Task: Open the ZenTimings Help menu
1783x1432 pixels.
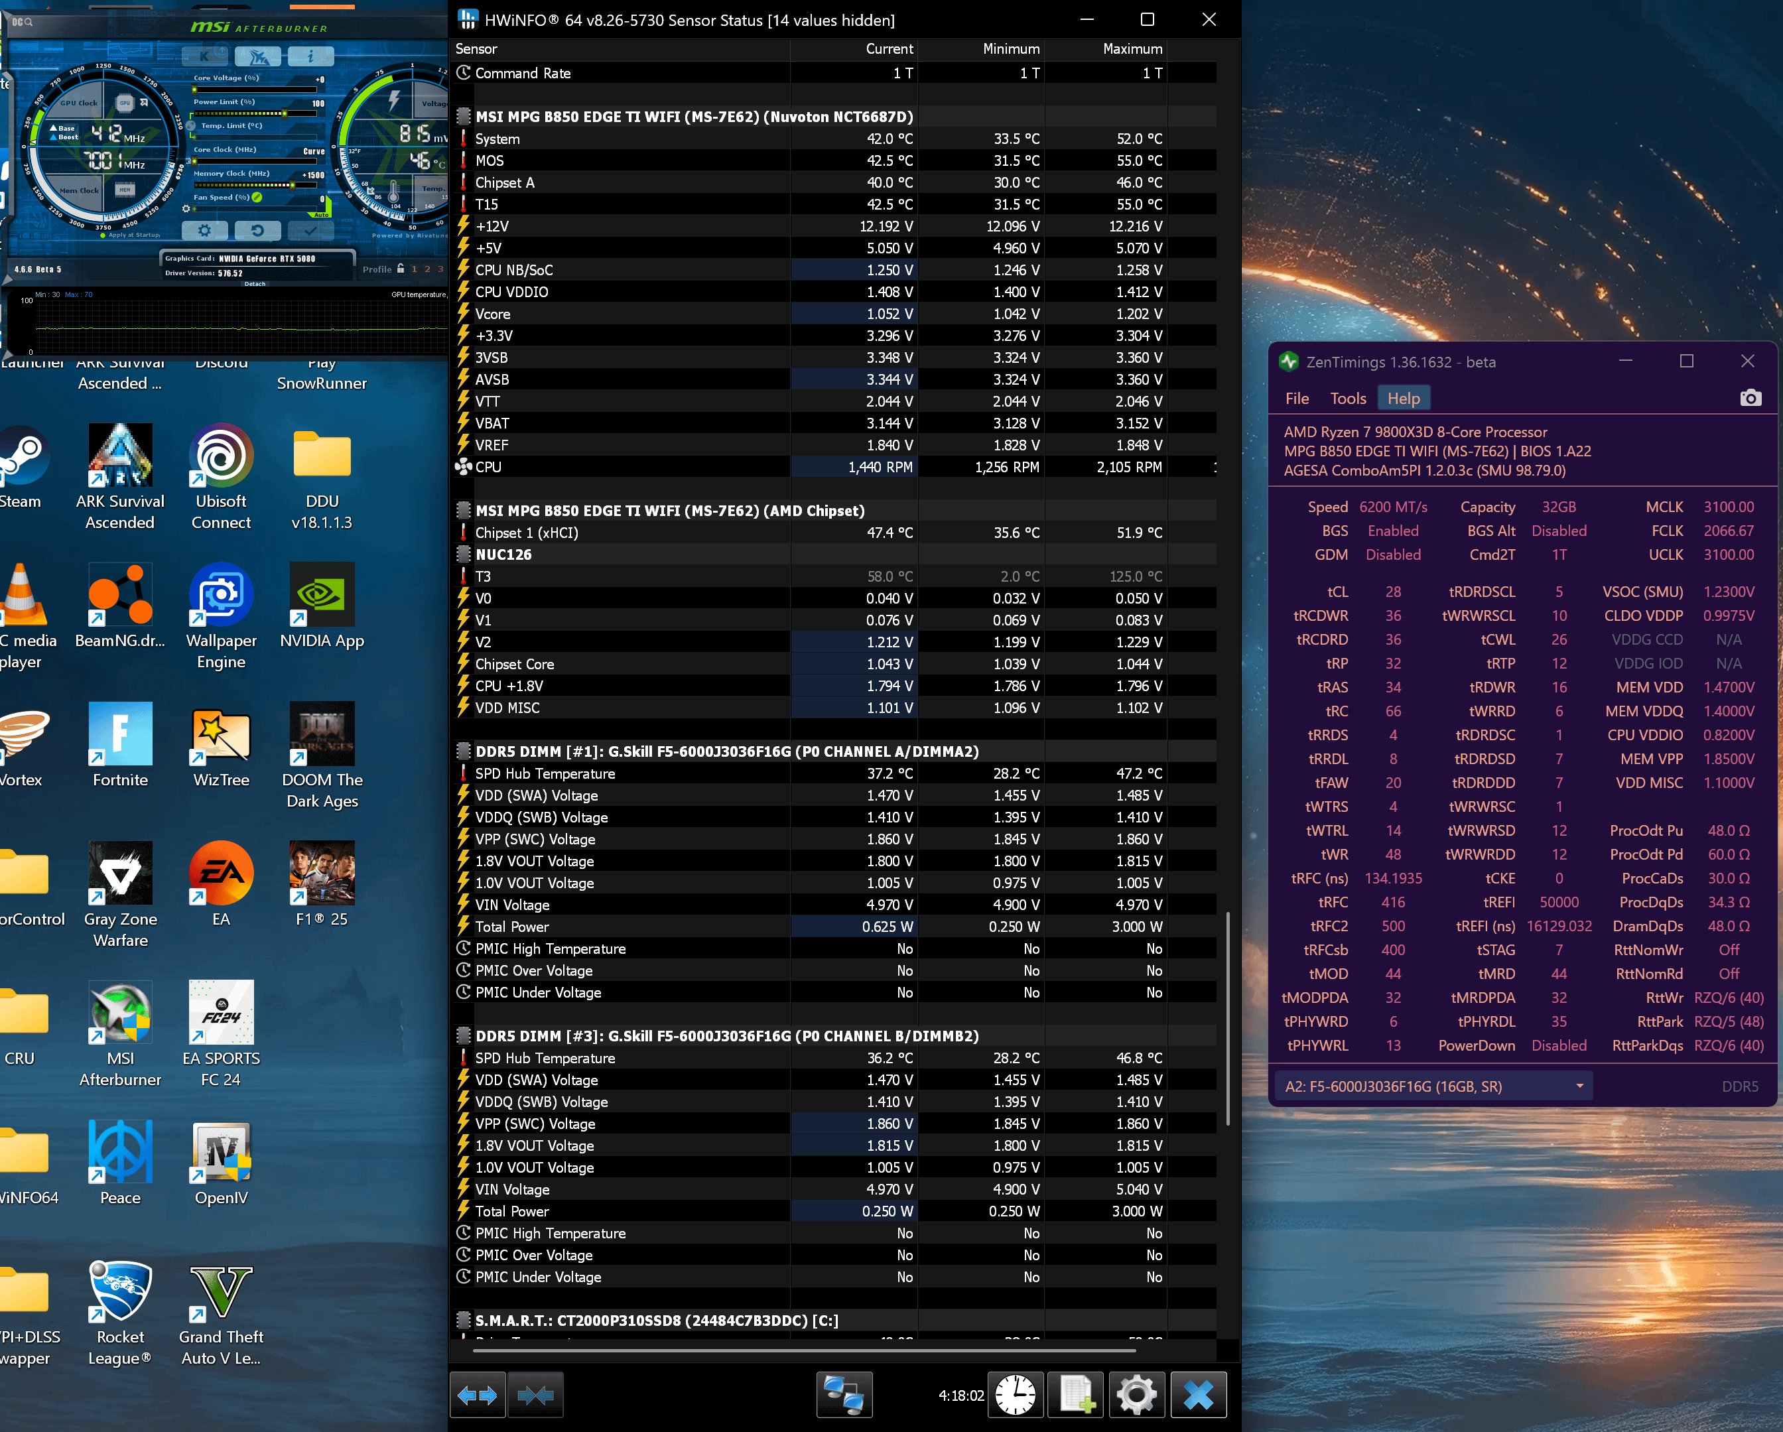Action: [x=1404, y=399]
